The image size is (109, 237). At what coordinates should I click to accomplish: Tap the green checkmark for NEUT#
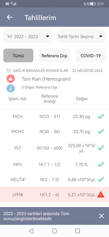[101, 180]
